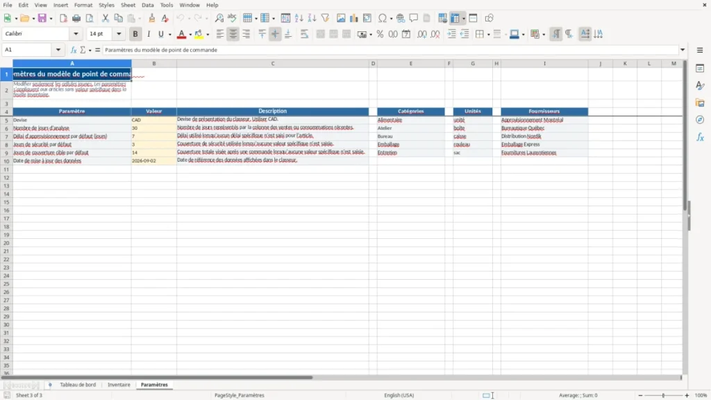711x400 pixels.
Task: Adjust the zoom slider
Action: (663, 395)
